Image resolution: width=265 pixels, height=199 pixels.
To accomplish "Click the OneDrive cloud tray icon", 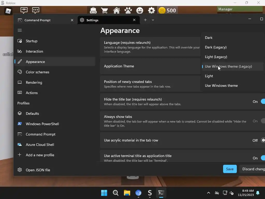I will click(x=217, y=193).
